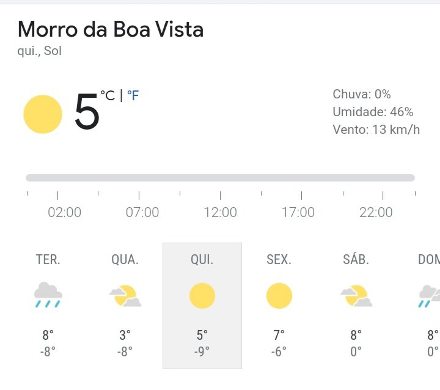Screen dimensions: 440x390
Task: Switch to the SÁB. day forecast
Action: click(356, 306)
